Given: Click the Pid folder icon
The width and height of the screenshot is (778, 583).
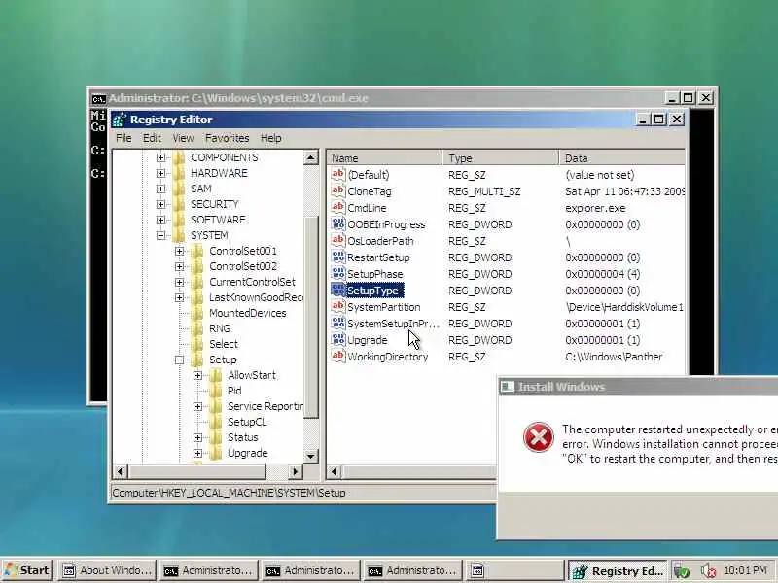Looking at the screenshot, I should click(216, 391).
